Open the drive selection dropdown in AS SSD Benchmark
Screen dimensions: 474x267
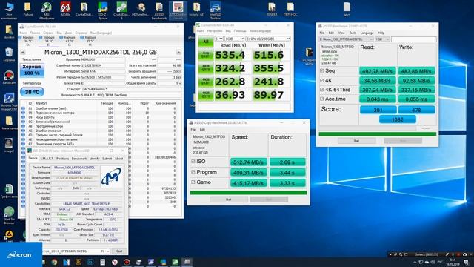[347, 39]
